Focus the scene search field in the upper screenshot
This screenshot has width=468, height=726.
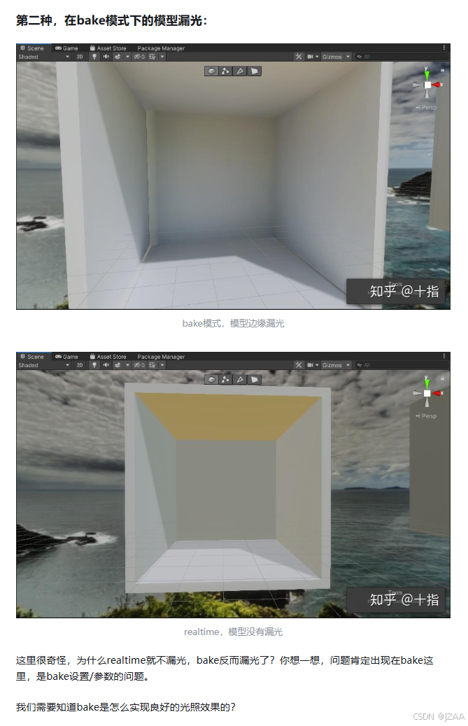point(402,57)
